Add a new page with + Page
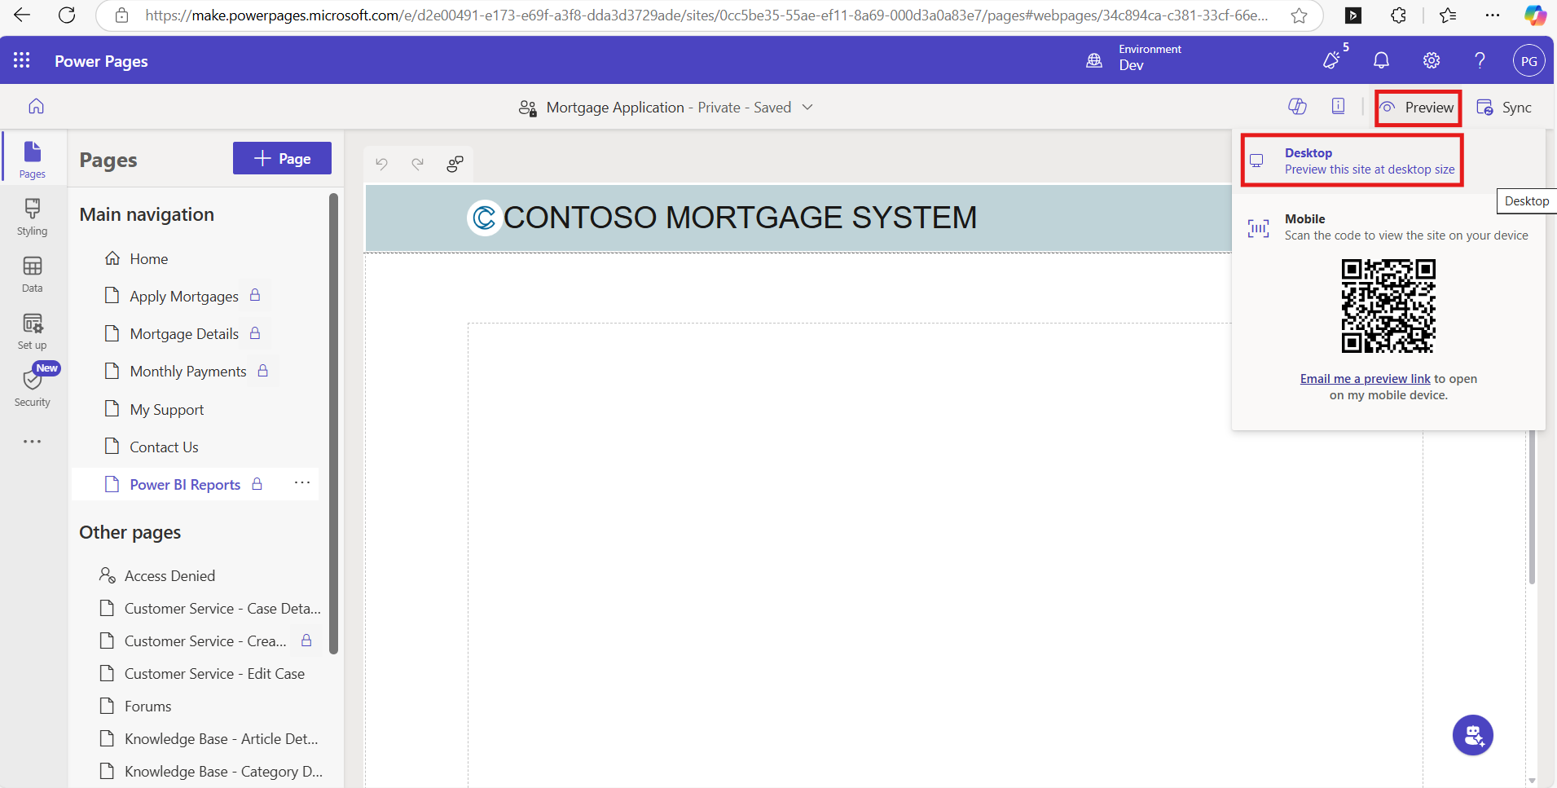This screenshot has height=788, width=1557. (282, 159)
